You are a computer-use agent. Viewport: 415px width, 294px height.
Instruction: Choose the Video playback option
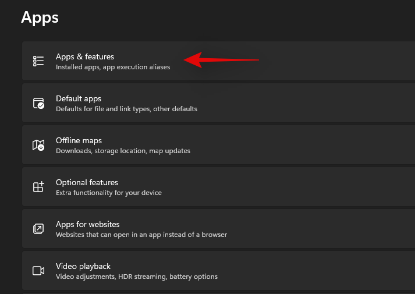[83, 266]
